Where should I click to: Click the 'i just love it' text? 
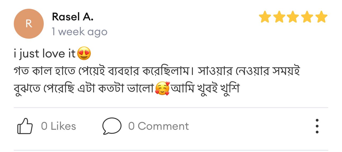[x=45, y=54]
